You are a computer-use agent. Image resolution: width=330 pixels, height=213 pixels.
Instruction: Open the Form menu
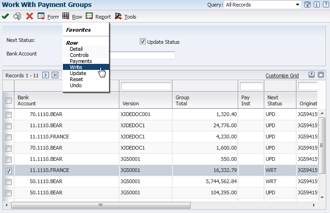tap(53, 17)
